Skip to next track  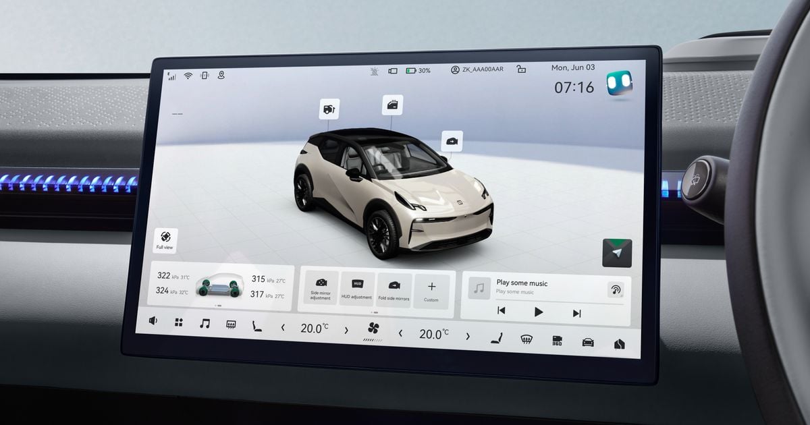click(x=576, y=313)
